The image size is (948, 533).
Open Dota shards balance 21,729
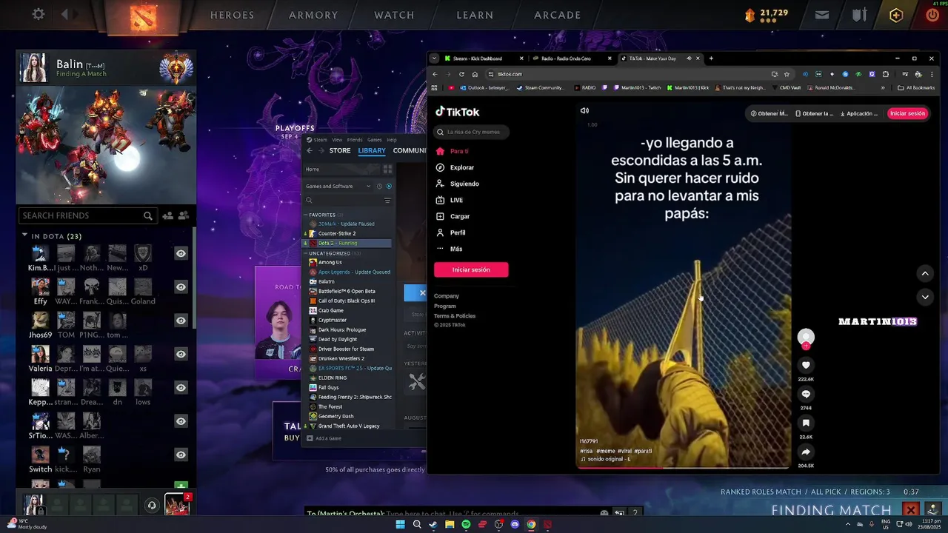(767, 15)
